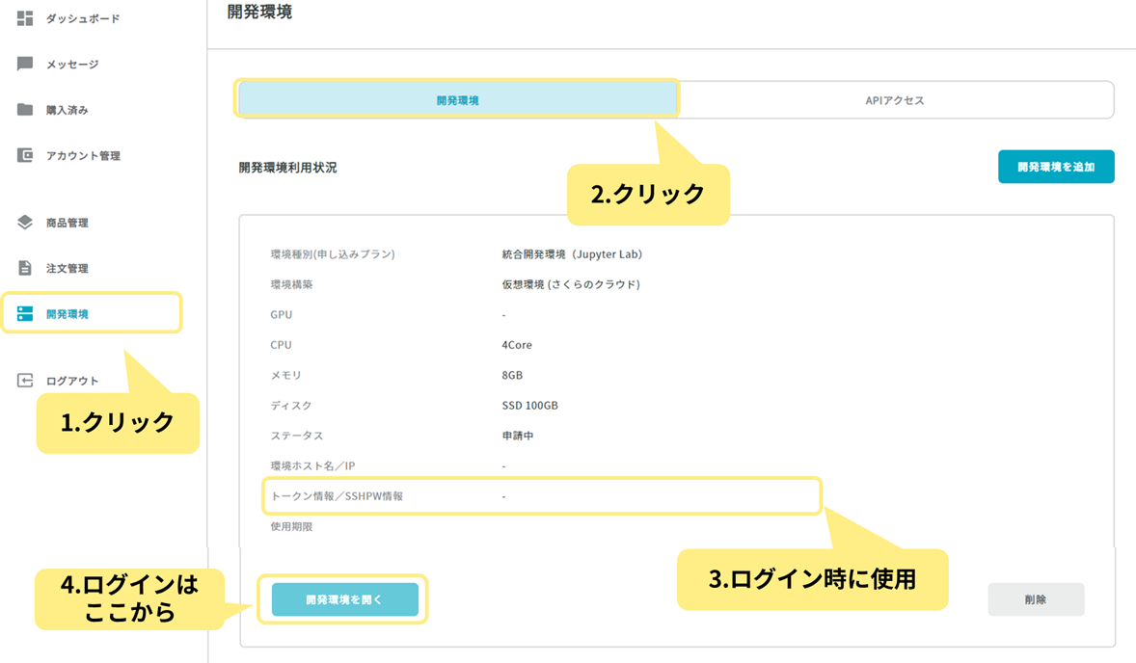Open 購入済み in the sidebar

(x=68, y=110)
